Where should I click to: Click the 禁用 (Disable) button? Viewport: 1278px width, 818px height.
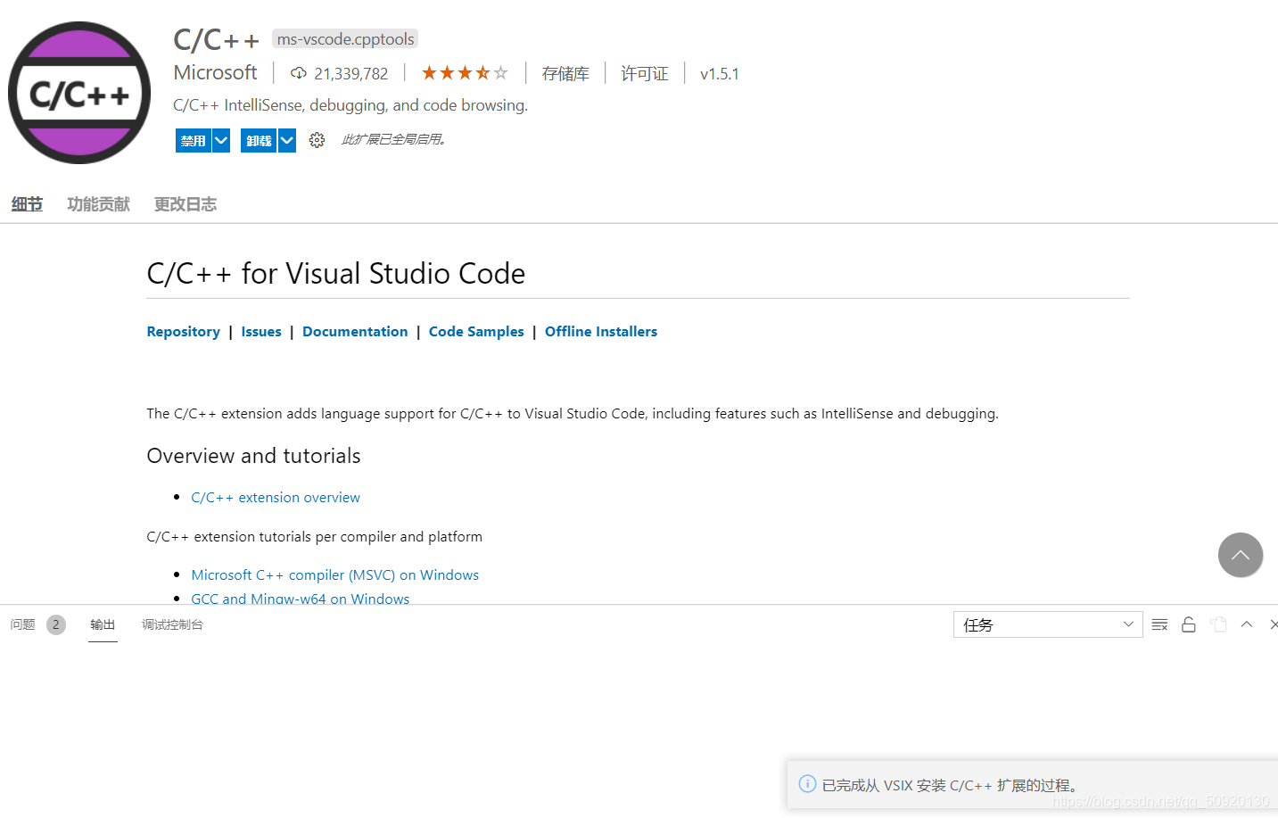coord(193,141)
